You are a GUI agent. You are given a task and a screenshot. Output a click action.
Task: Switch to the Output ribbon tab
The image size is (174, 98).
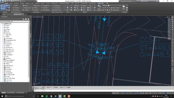43,3
